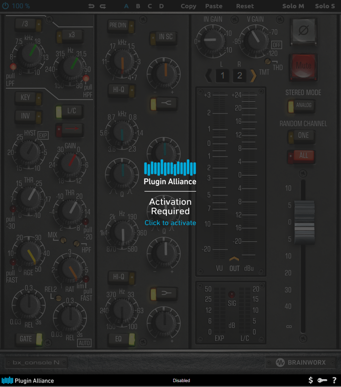This screenshot has height=387, width=341.
Task: Click the output fader handle
Action: pyautogui.click(x=304, y=222)
